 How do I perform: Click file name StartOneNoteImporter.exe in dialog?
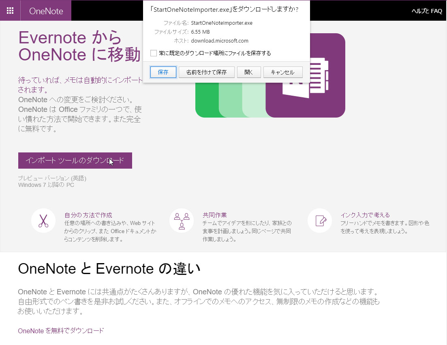click(222, 23)
